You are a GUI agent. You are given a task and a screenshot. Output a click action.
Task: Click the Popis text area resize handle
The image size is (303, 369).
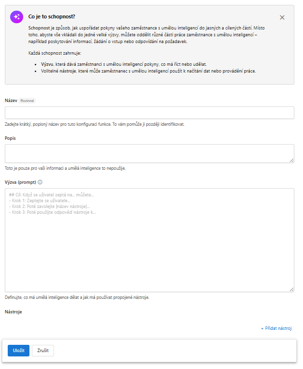click(291, 160)
